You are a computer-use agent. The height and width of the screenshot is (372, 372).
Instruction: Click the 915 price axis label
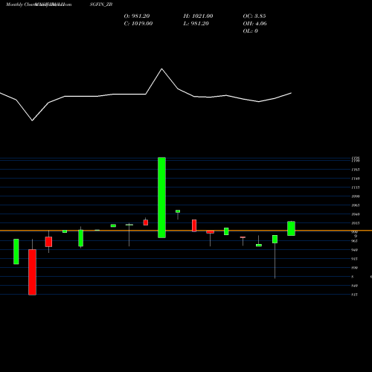pos(355,259)
